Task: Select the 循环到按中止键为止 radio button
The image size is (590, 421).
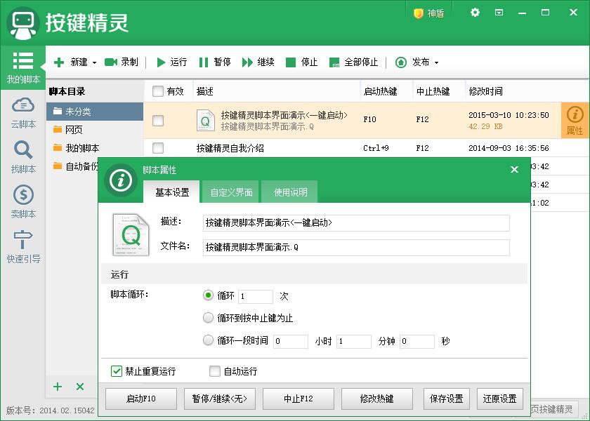Action: [x=208, y=318]
